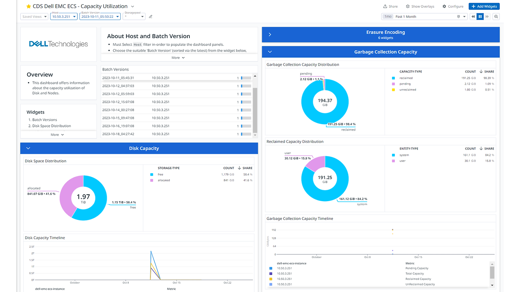Click the system entity-type color swatch

click(x=393, y=155)
